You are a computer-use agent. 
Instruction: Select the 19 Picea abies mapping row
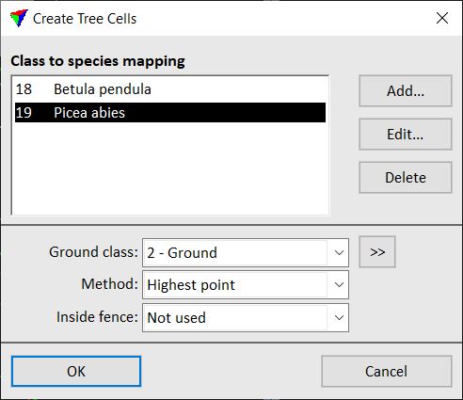coord(170,113)
